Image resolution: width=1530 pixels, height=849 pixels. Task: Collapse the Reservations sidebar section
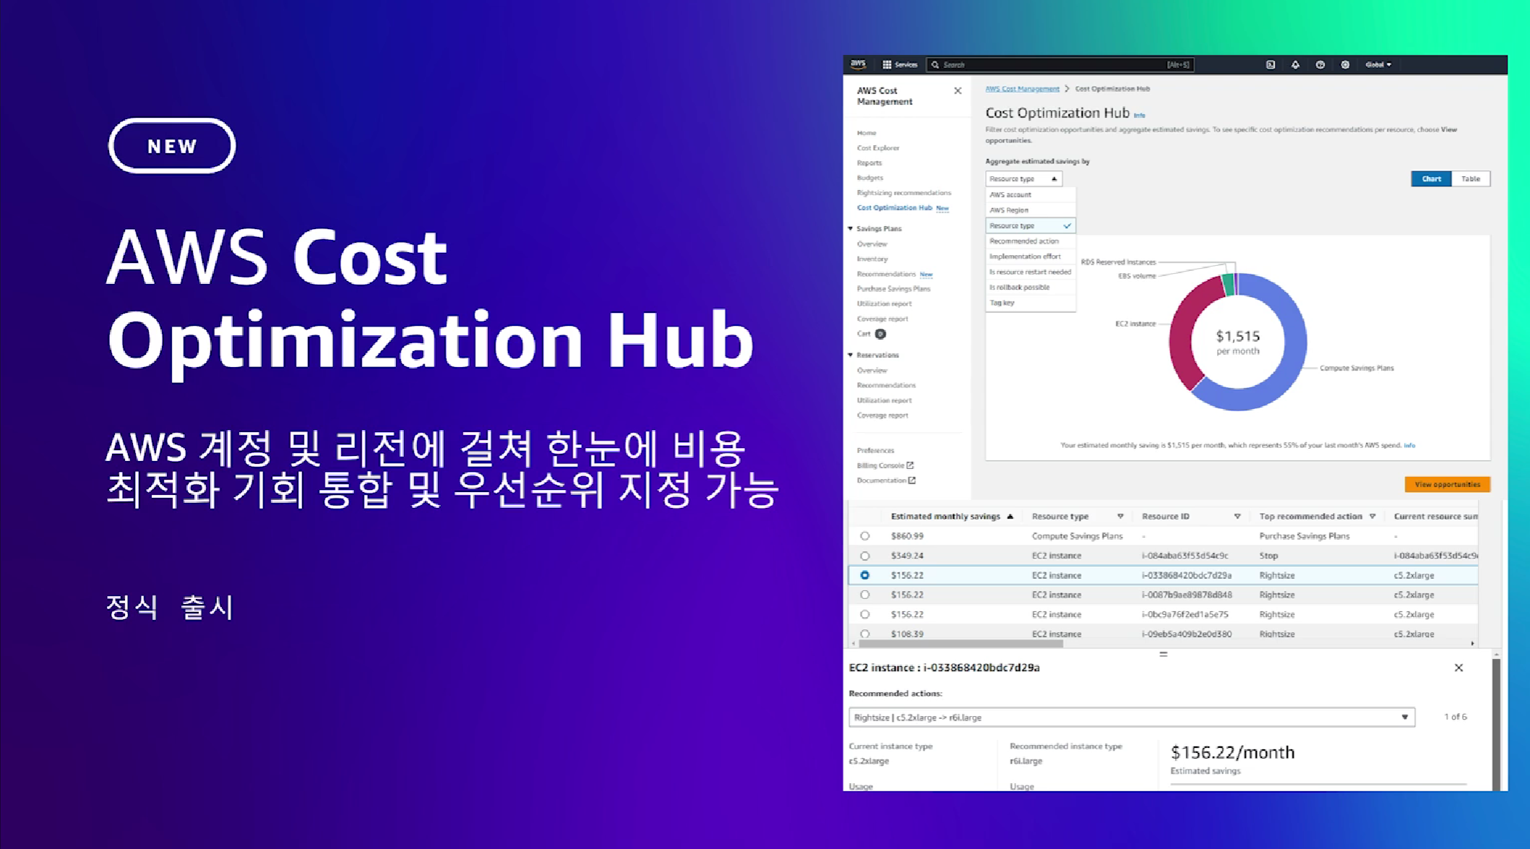(851, 355)
